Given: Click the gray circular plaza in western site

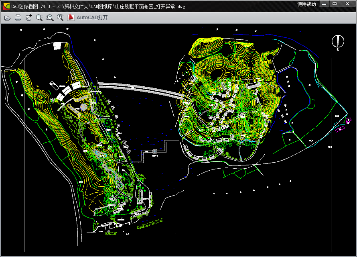Looking at the screenshot, I should 83,106.
